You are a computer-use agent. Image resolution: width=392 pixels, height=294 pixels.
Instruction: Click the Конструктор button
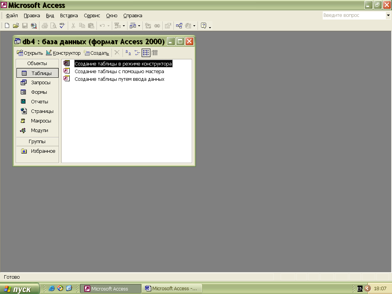64,53
